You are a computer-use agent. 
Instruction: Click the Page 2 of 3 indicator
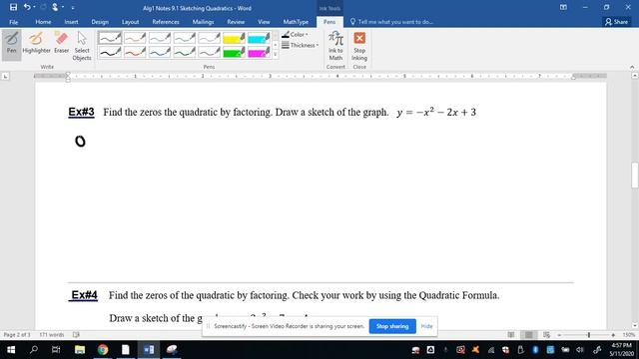pos(17,335)
